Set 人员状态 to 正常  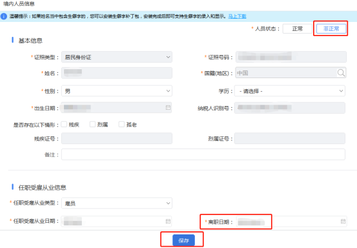(298, 28)
